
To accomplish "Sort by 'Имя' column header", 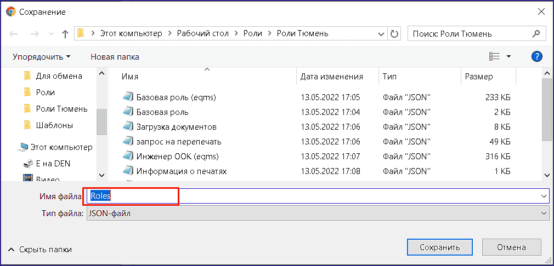I will (130, 77).
